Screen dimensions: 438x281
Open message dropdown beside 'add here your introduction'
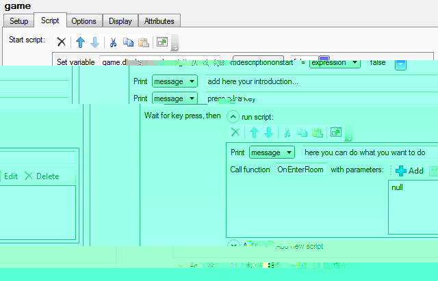175,81
